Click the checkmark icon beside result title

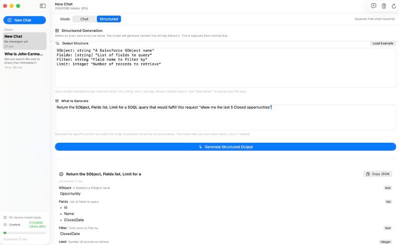(x=61, y=174)
